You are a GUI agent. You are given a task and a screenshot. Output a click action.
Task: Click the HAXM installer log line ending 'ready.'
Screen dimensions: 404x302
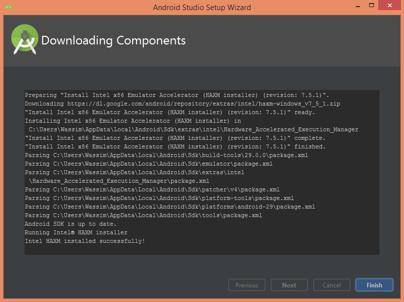[x=170, y=112]
